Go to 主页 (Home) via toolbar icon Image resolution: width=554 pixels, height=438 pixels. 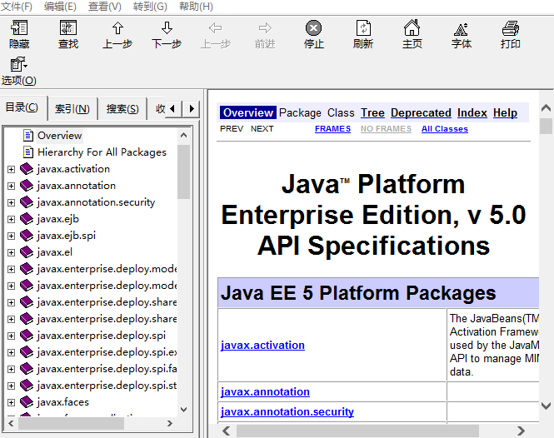[412, 30]
